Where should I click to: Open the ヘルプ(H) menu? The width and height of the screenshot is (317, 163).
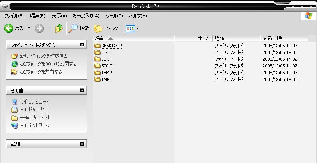pyautogui.click(x=138, y=16)
